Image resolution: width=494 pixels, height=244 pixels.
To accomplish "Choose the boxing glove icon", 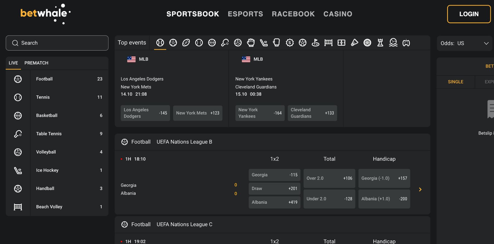I will [x=276, y=43].
